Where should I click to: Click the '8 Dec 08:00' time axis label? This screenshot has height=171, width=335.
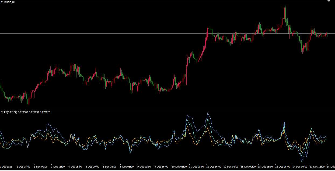click(127, 166)
